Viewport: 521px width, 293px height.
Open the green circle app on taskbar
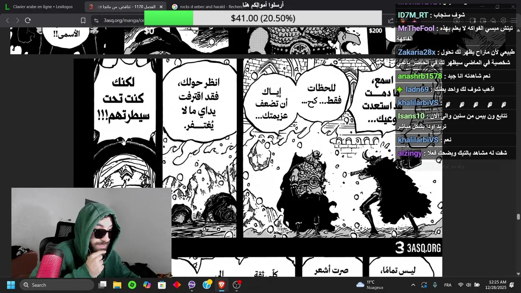click(132, 285)
